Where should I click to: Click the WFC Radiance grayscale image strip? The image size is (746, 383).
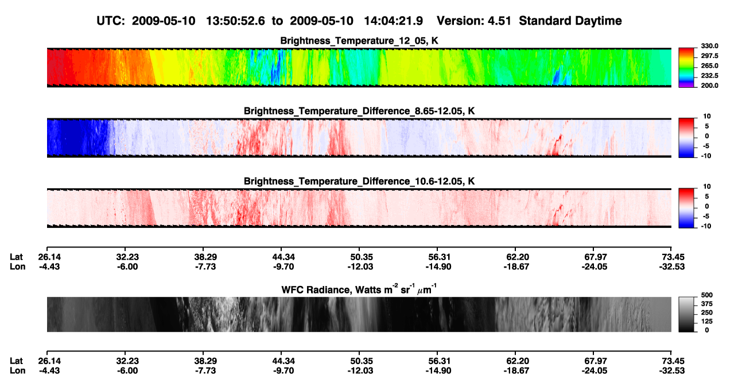(x=359, y=314)
